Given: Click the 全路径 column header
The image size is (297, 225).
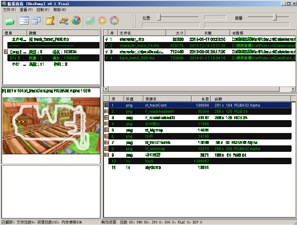Looking at the screenshot, I should 263,33.
